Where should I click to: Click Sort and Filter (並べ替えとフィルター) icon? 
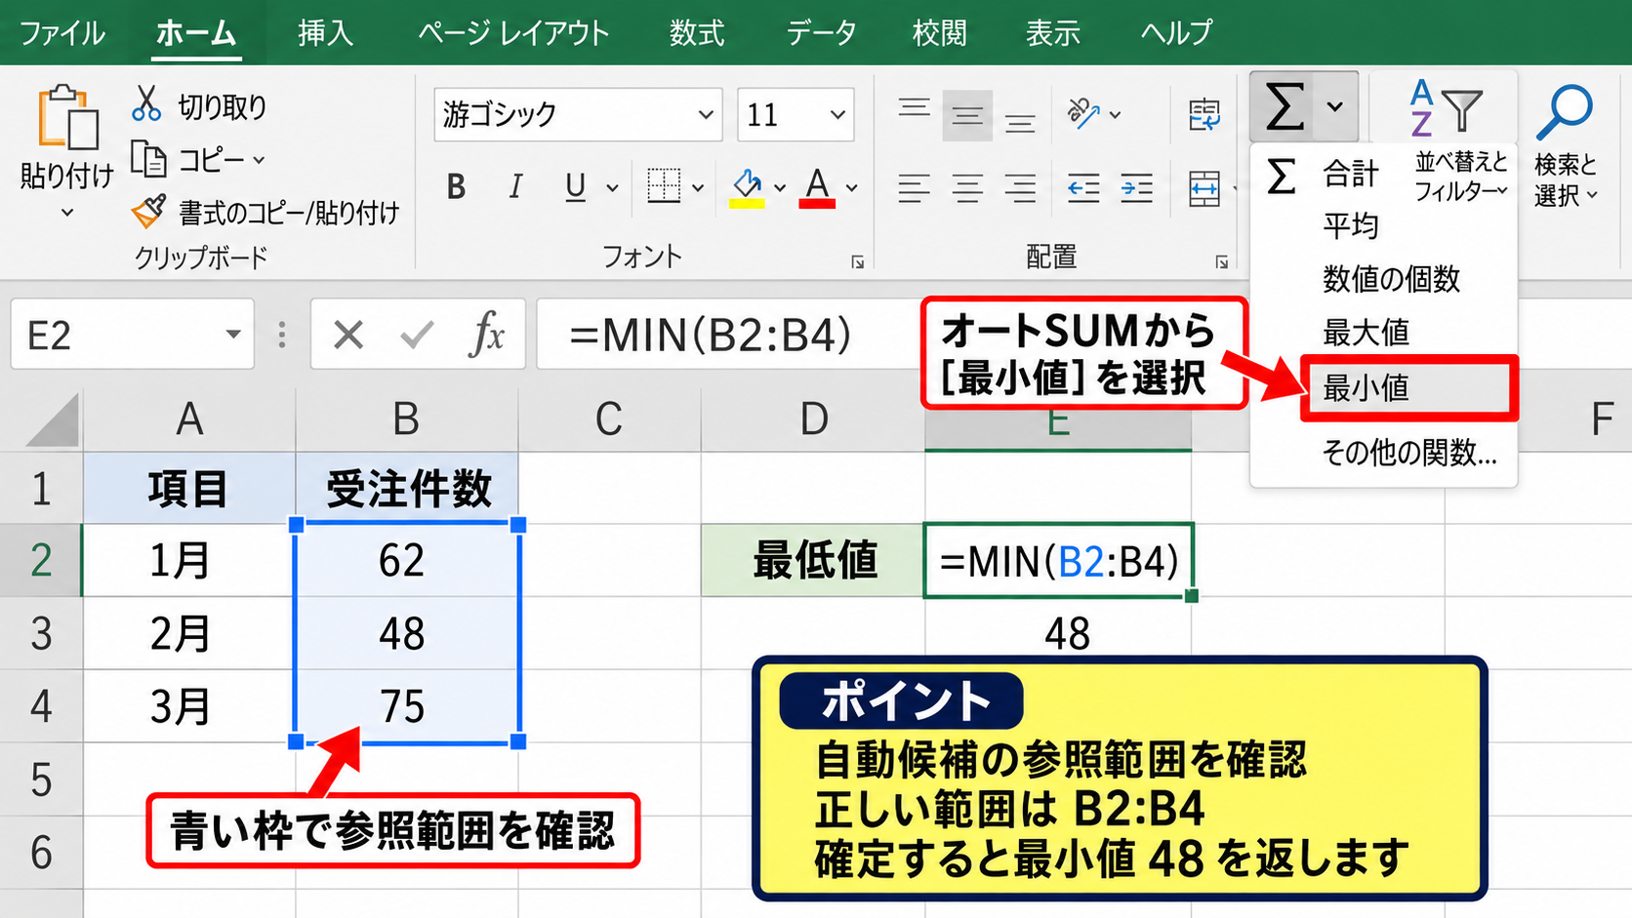point(1446,107)
